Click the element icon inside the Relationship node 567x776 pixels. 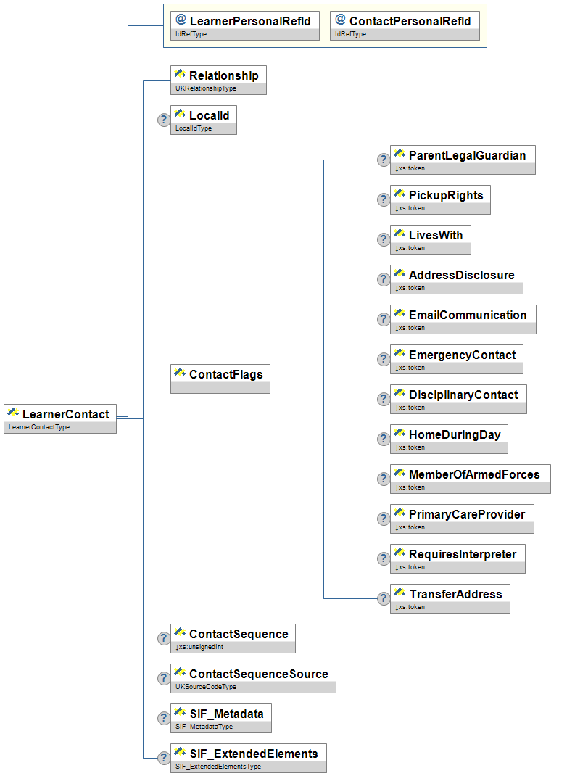click(180, 75)
